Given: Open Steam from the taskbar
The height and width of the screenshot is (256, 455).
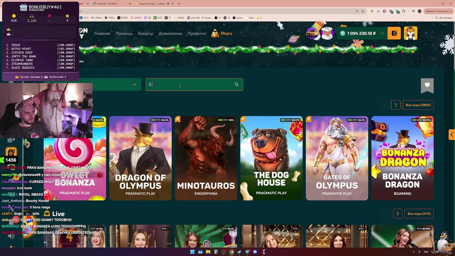Looking at the screenshot, I should 239,252.
